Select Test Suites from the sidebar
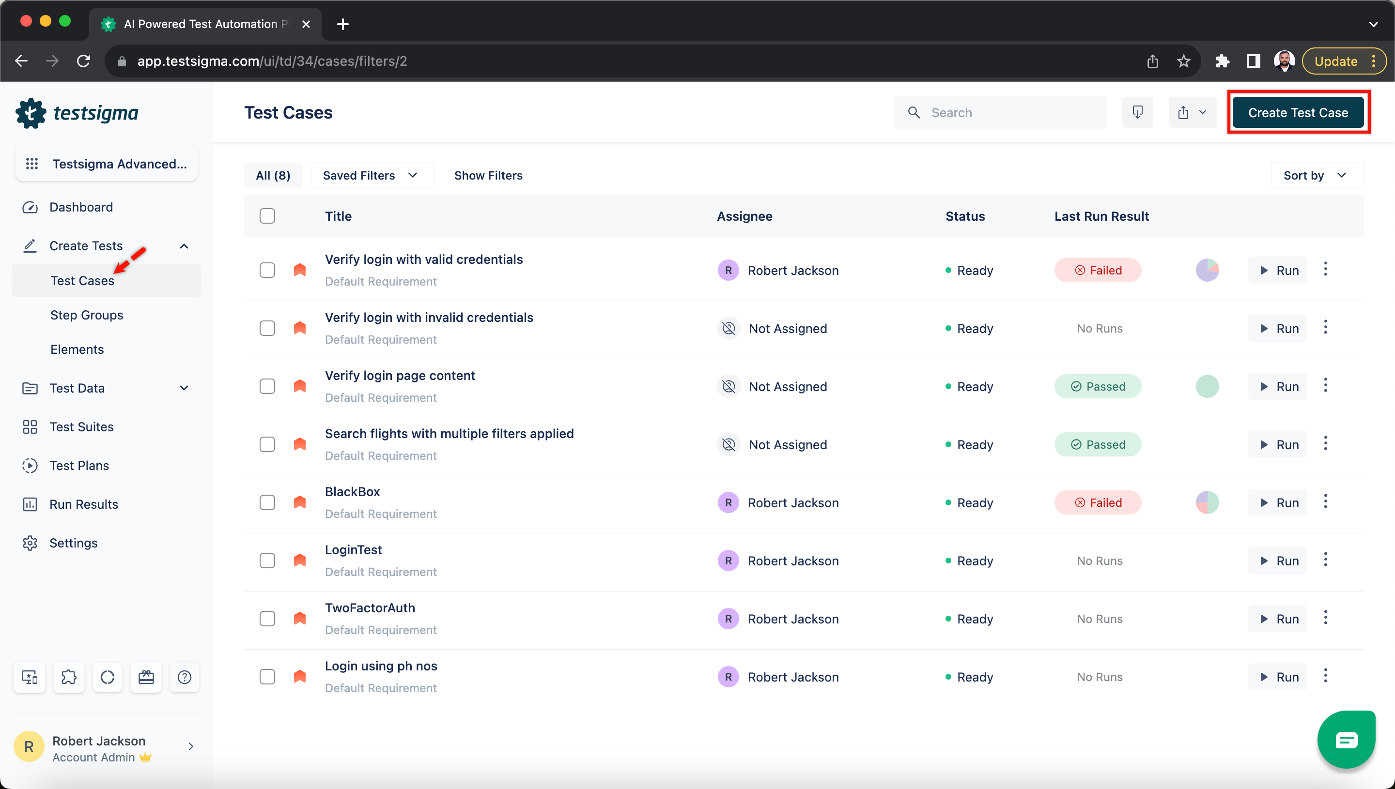 pyautogui.click(x=81, y=426)
